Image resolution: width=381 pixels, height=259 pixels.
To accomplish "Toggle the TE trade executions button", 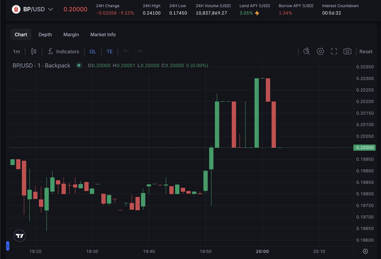I will [x=110, y=51].
